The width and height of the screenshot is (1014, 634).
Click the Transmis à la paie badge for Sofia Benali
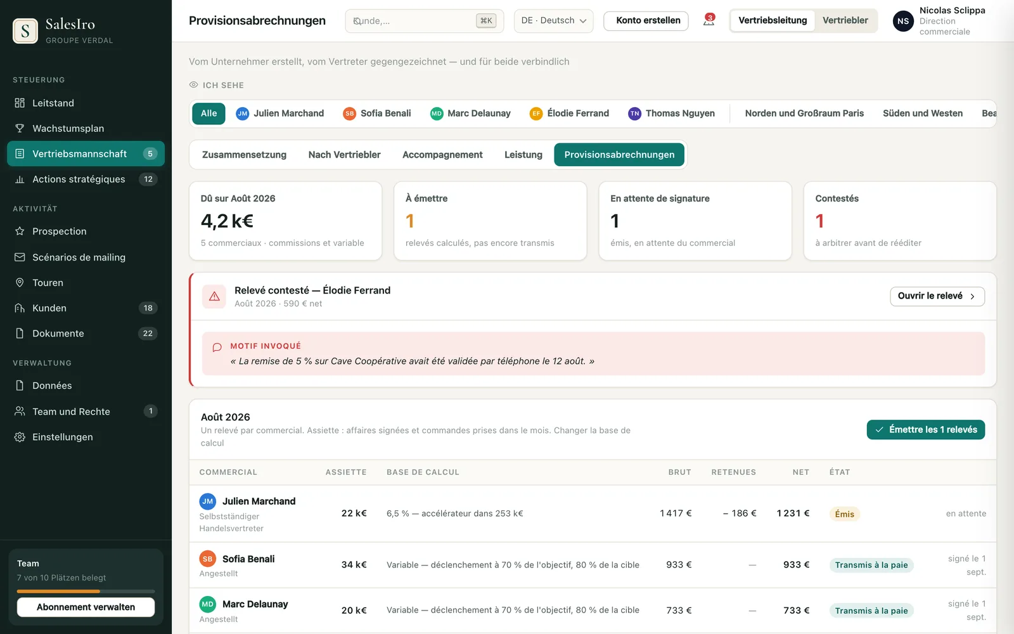871,565
